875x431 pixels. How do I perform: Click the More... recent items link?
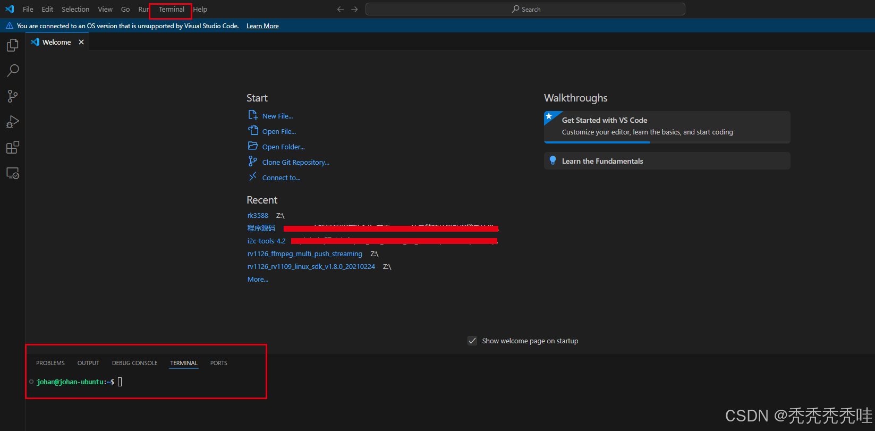[x=258, y=279]
